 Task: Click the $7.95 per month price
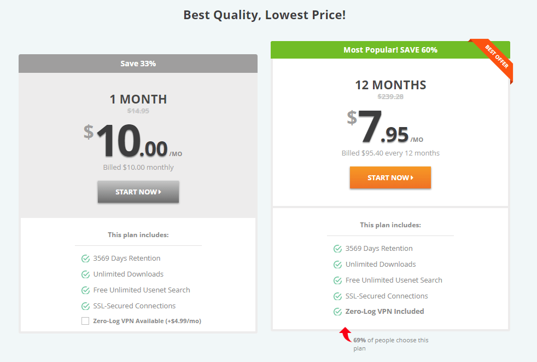(385, 127)
